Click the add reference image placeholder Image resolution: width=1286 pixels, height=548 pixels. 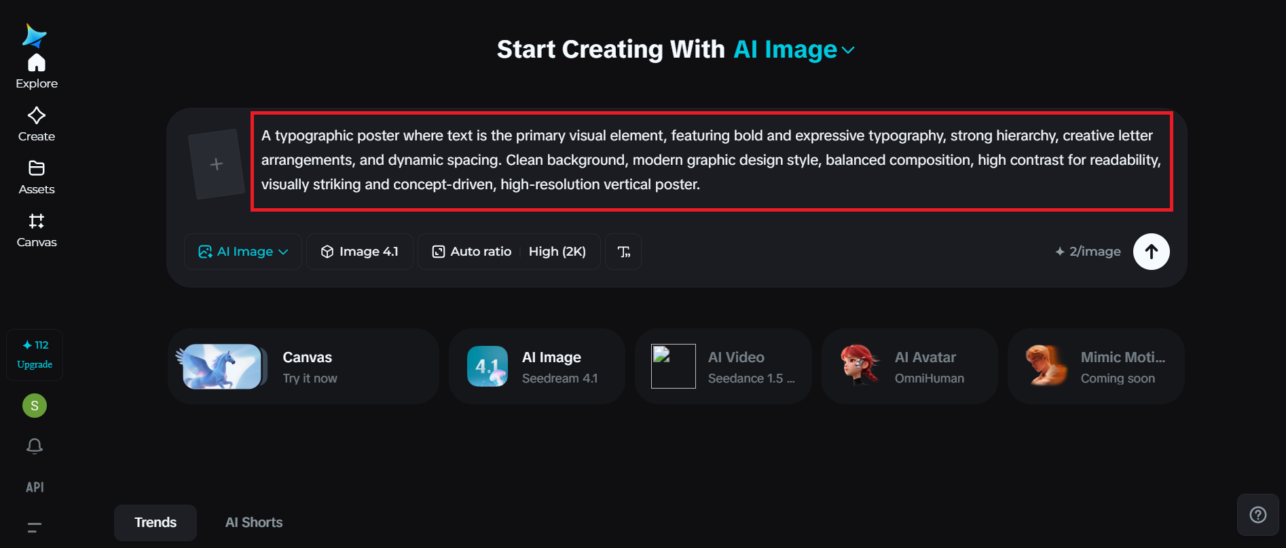217,164
